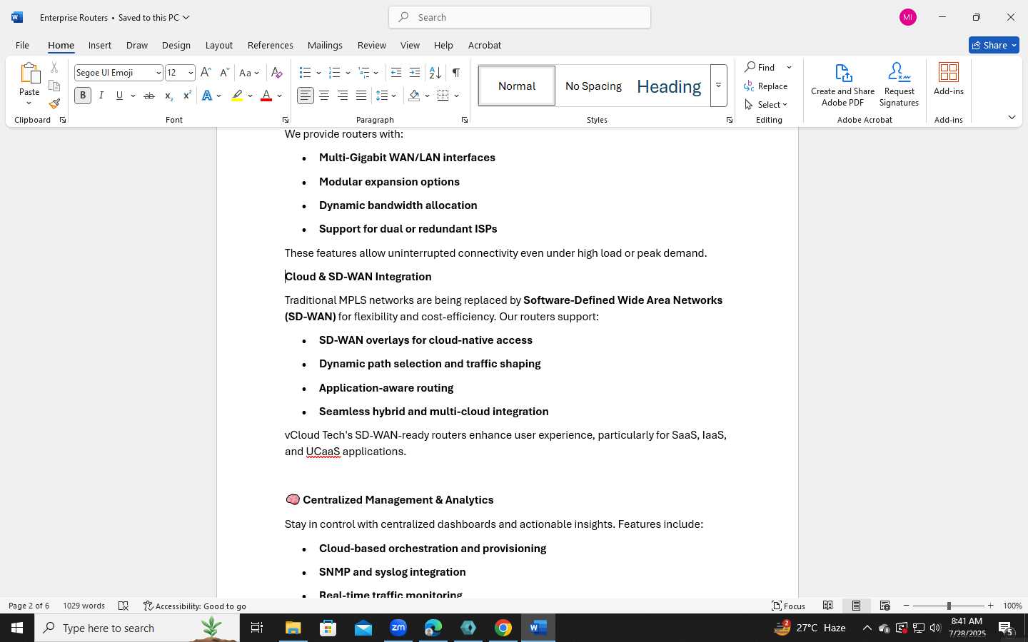This screenshot has height=642, width=1028.
Task: Apply the yellow text highlight color
Action: 237,96
